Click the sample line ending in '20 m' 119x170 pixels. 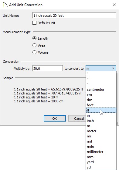(x=36, y=97)
